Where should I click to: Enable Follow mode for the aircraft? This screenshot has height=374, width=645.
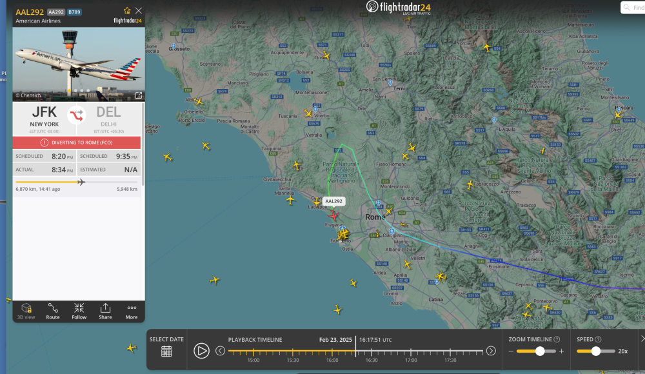point(79,310)
